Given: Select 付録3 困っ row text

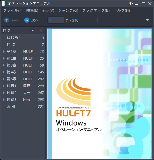Looking at the screenshot, I should coord(20,100).
